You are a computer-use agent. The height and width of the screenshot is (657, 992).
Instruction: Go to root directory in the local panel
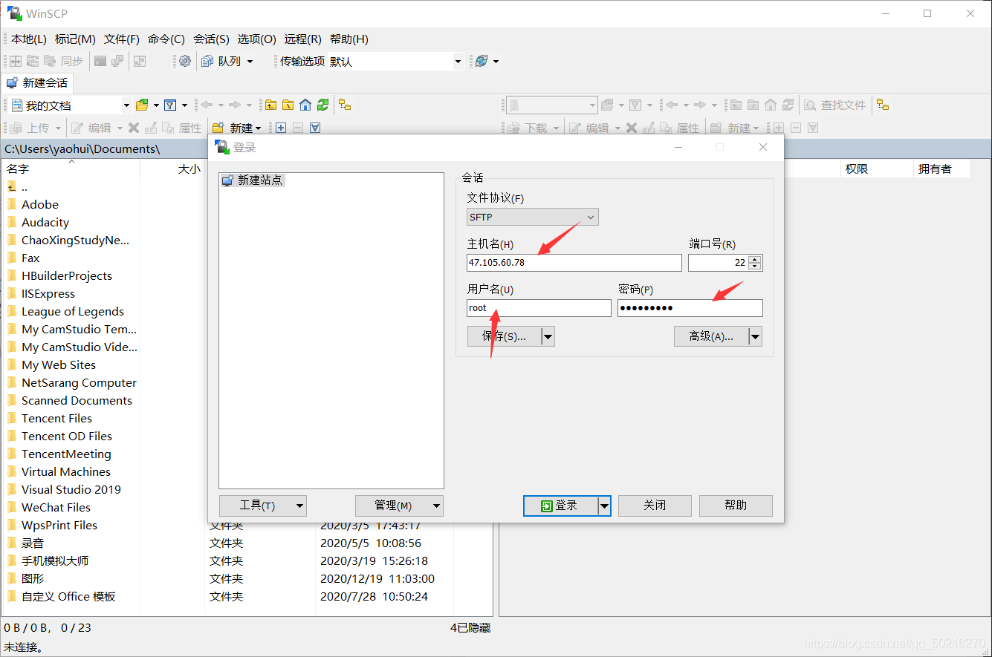[x=288, y=105]
